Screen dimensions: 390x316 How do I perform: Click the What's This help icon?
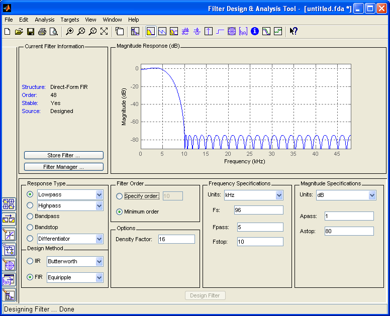pos(294,31)
